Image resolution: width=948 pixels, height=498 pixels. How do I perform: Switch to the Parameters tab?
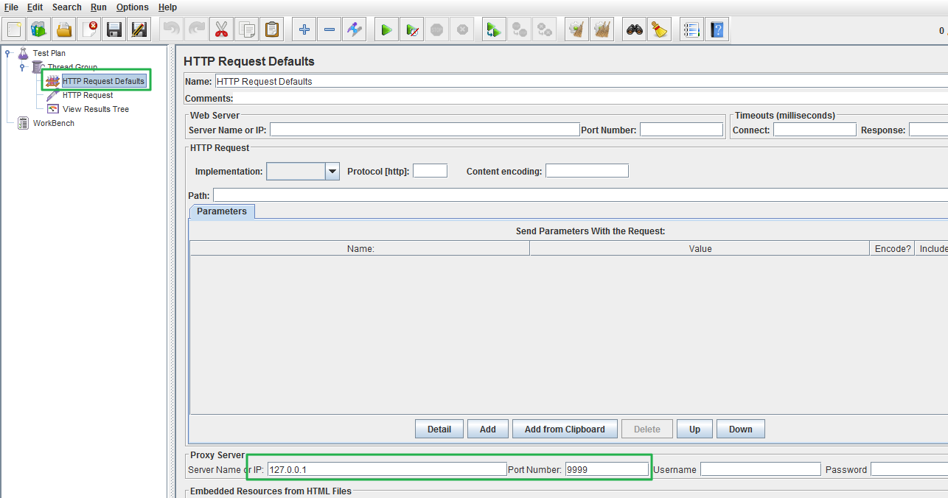point(222,211)
